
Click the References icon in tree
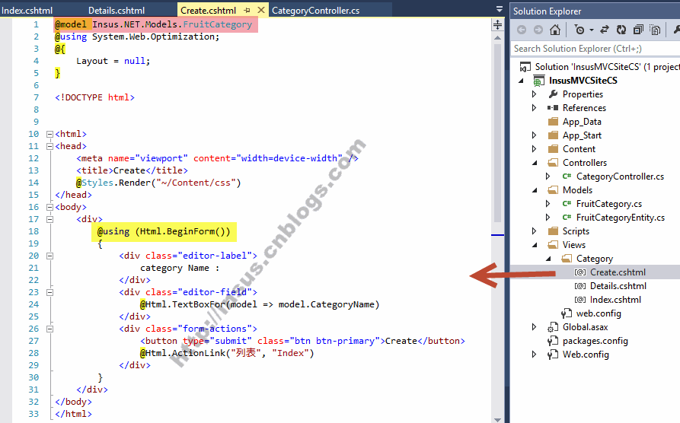[x=553, y=107]
